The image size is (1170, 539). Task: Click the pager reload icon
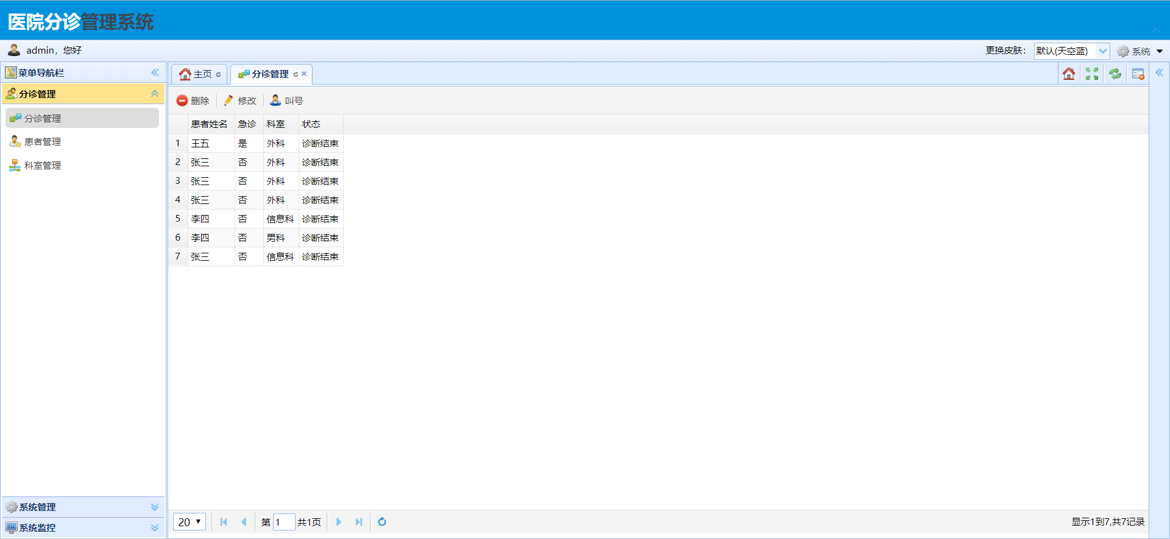tap(382, 522)
